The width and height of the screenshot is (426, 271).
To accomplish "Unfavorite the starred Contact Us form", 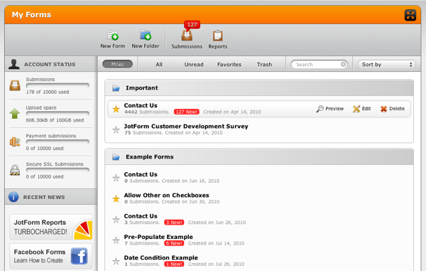I will (116, 109).
